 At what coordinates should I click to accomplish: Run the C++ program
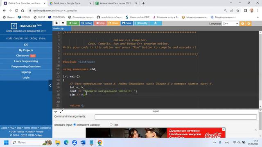pyautogui.click(x=73, y=23)
